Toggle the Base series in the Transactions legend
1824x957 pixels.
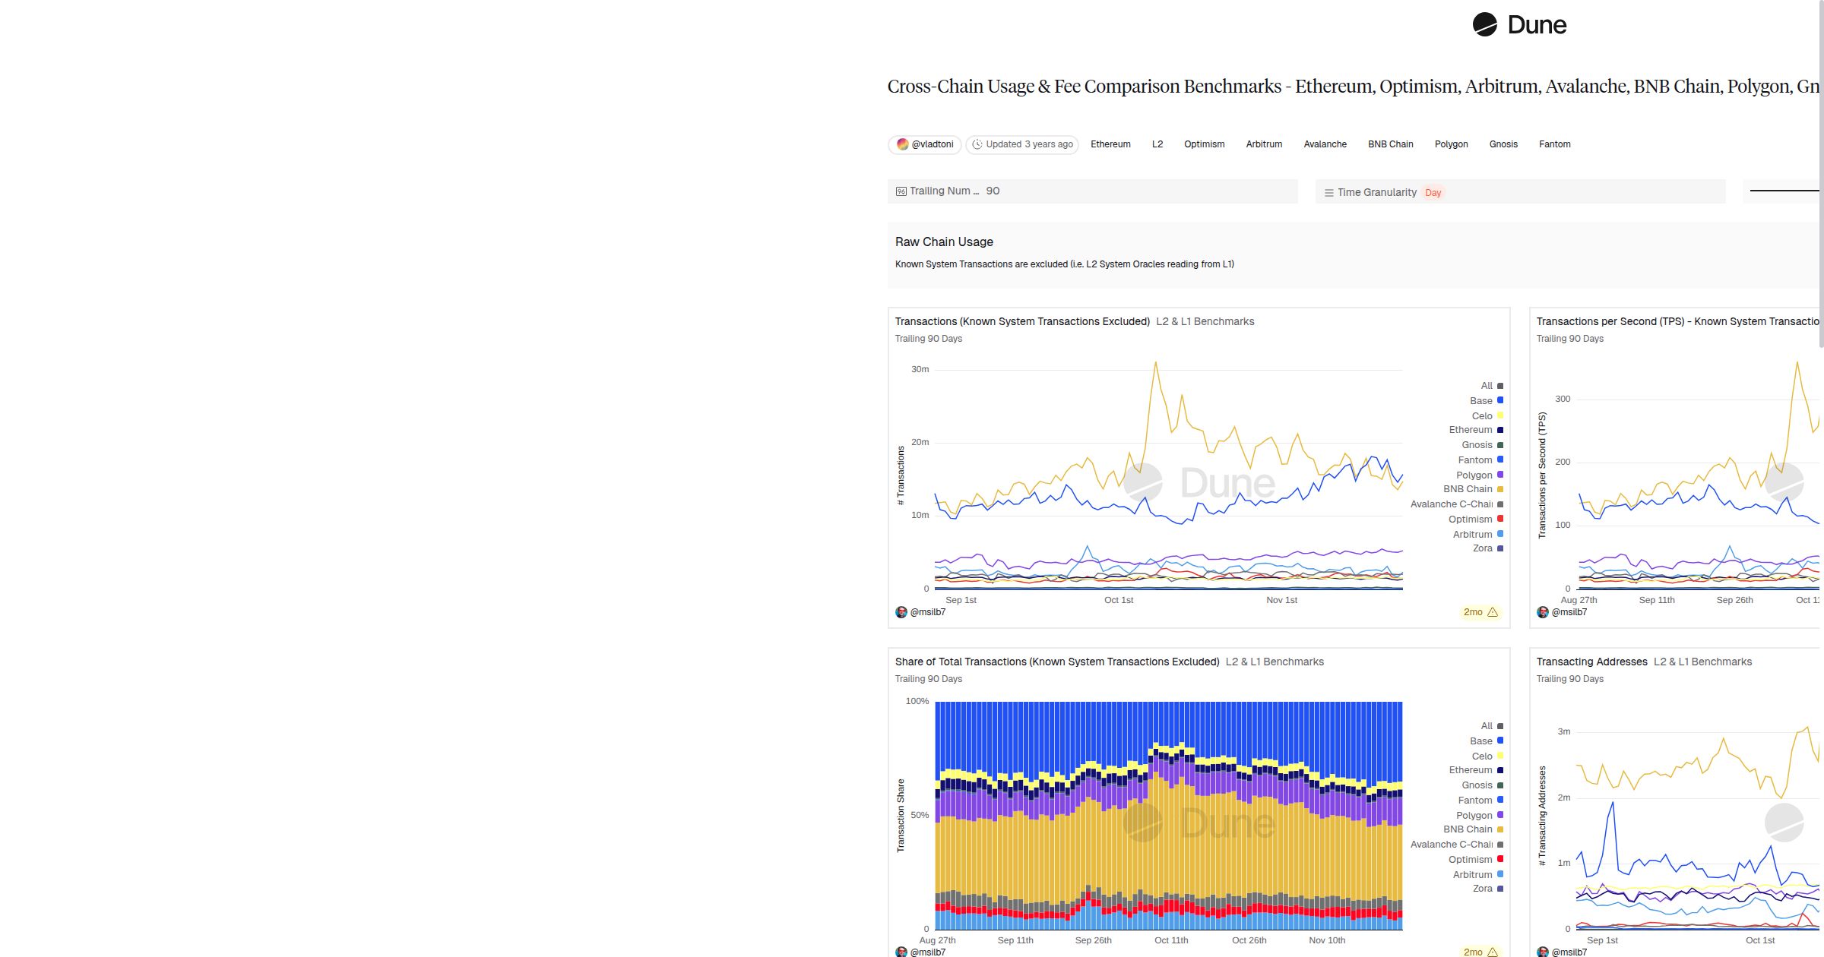tap(1480, 400)
